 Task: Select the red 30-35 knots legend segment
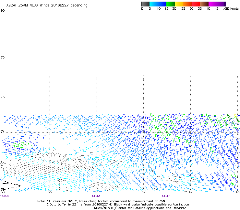(x=196, y=4)
